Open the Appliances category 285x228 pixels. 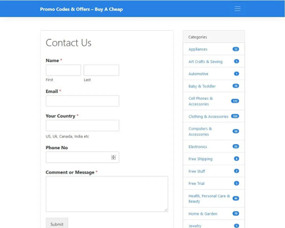tap(198, 49)
